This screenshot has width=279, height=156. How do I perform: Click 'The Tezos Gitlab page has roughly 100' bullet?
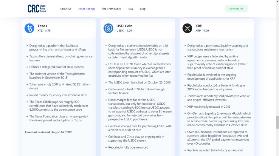point(59,106)
